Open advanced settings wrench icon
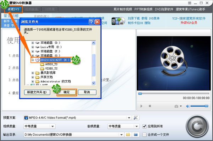This screenshot has width=213, height=141. click(x=136, y=118)
